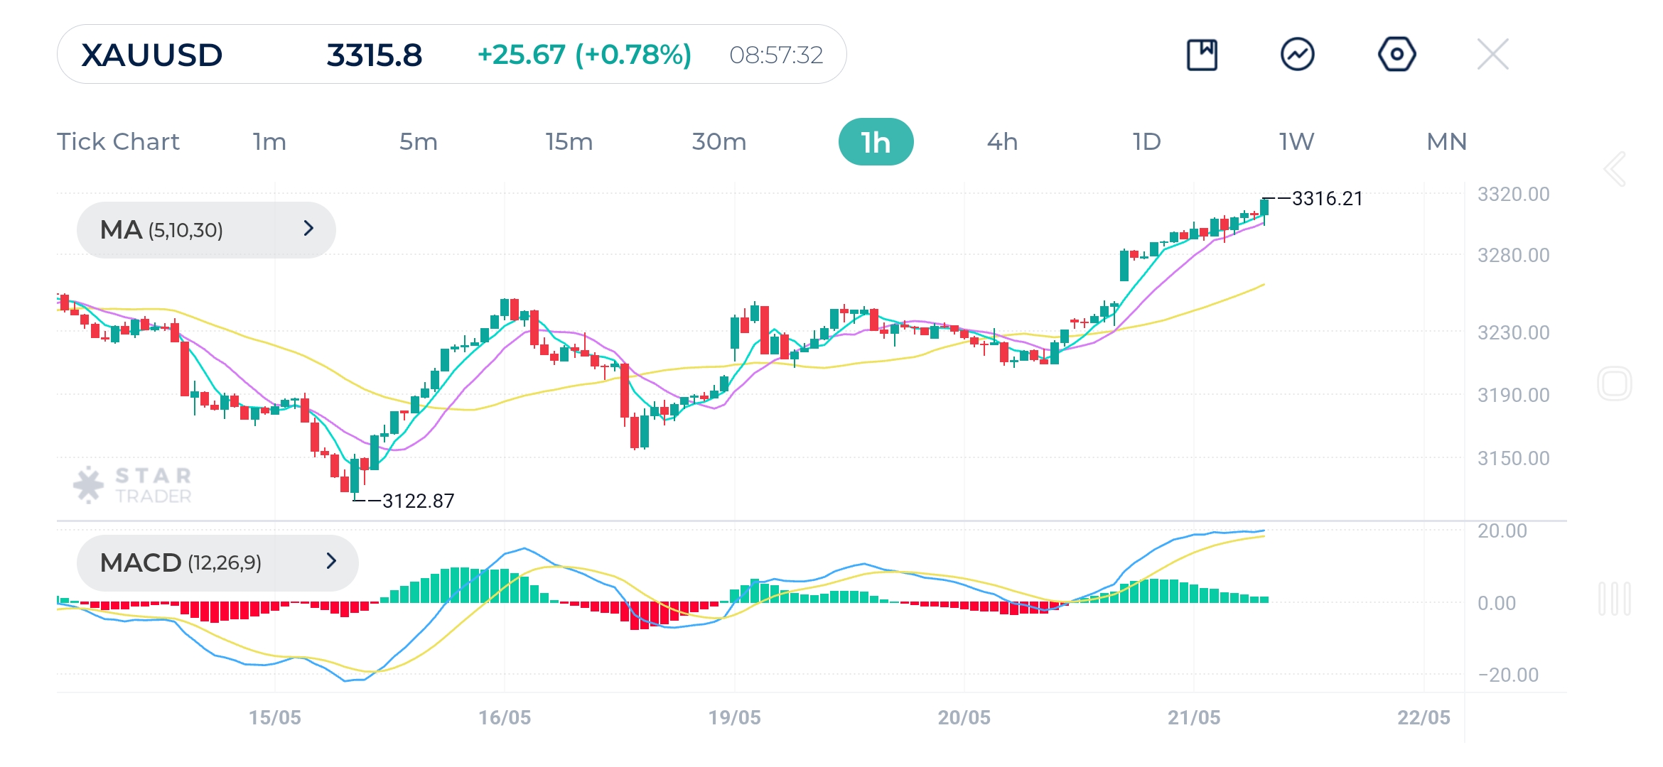Click the STAR TRADER watermark logo
This screenshot has width=1663, height=767.
[131, 485]
